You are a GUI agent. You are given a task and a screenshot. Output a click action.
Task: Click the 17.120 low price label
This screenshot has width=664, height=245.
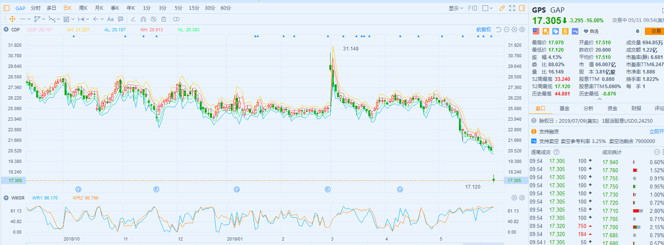473,187
